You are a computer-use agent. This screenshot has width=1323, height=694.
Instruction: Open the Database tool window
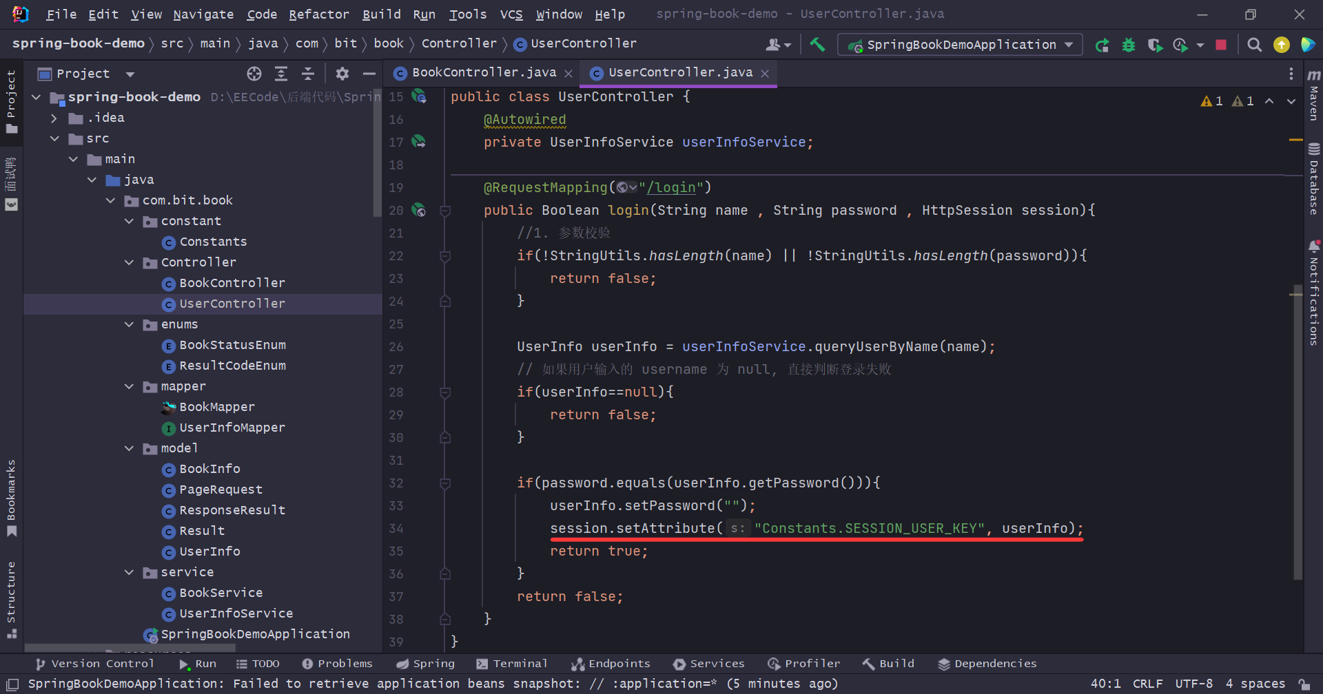(x=1314, y=179)
